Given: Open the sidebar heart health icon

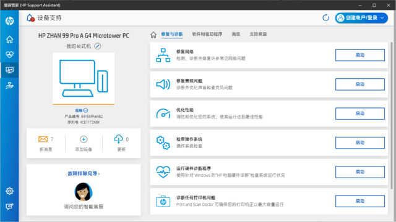Looking at the screenshot, I should [10, 55].
